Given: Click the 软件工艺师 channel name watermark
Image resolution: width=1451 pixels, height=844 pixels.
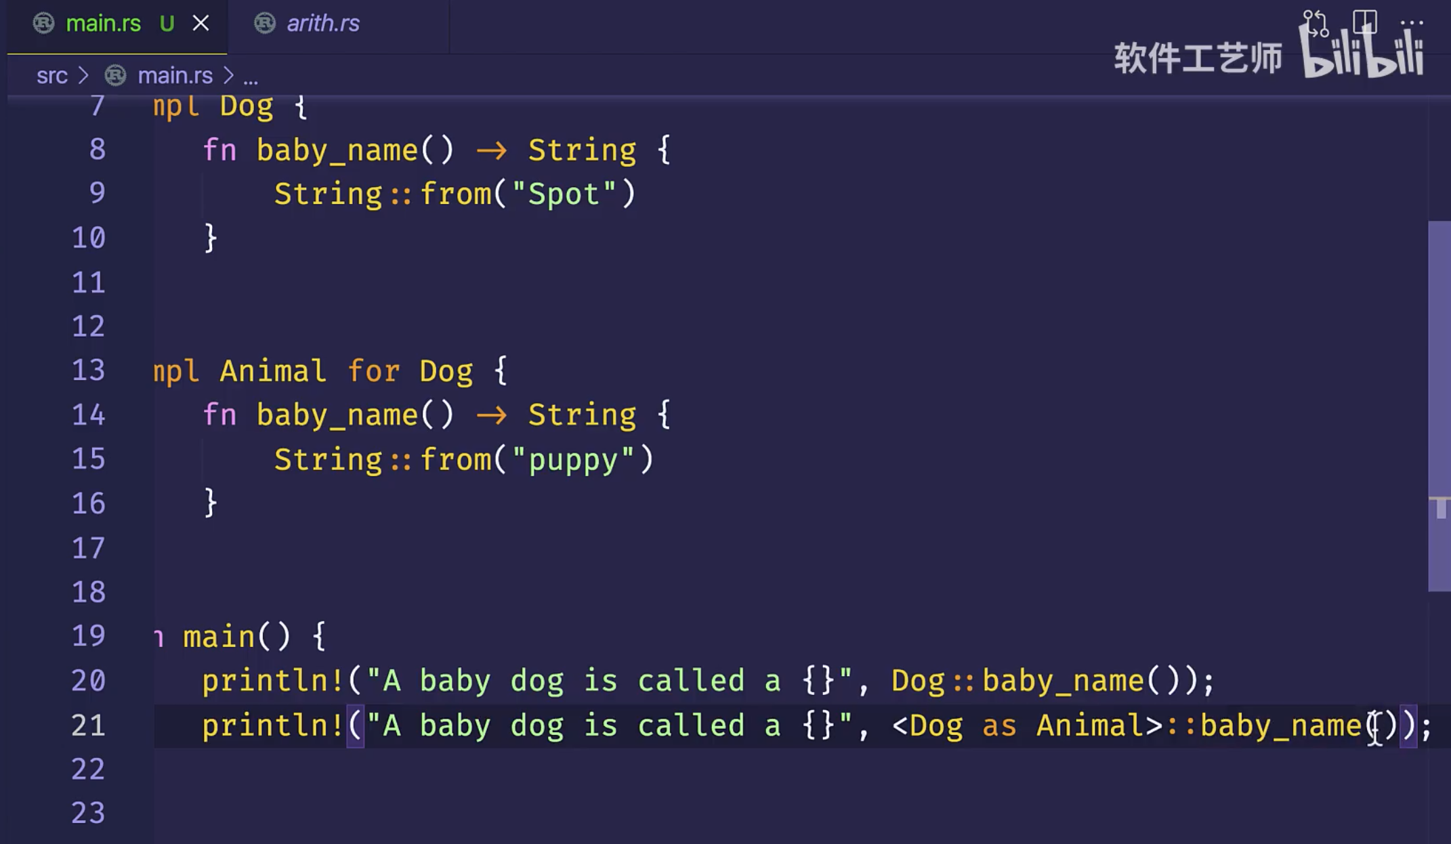Looking at the screenshot, I should [1198, 58].
